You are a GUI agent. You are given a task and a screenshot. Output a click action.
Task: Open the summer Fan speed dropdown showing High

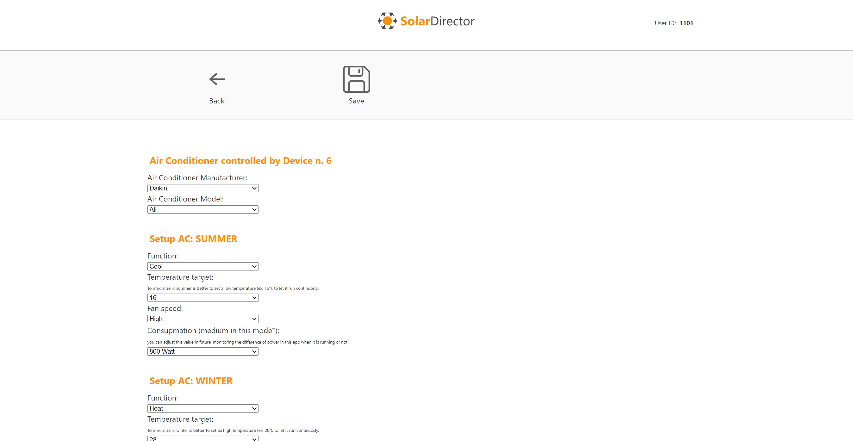point(203,319)
